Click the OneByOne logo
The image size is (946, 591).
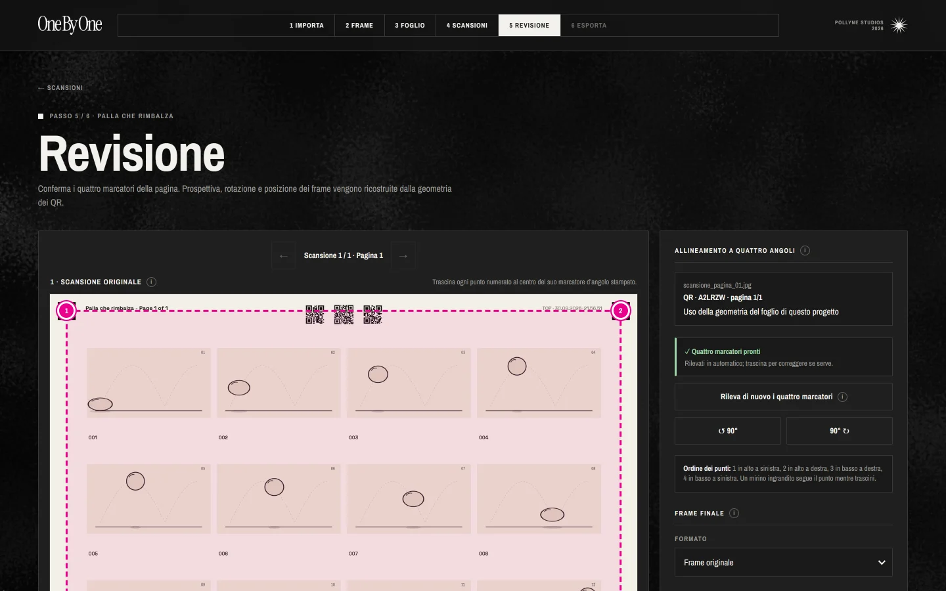(70, 25)
